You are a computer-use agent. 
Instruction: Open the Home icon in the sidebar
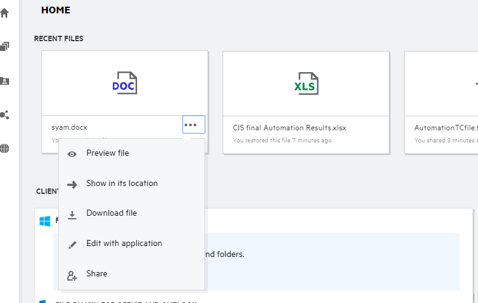point(5,13)
